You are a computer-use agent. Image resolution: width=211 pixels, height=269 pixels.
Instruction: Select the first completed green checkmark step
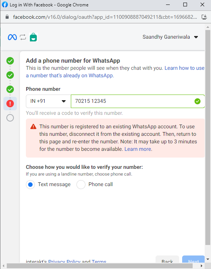click(x=10, y=61)
